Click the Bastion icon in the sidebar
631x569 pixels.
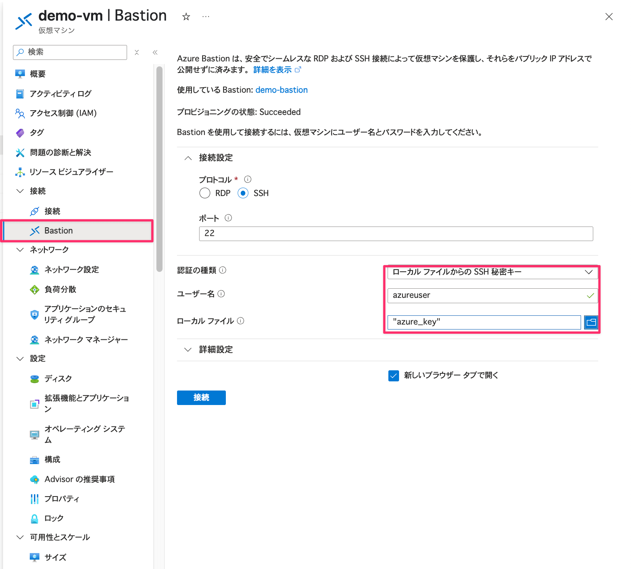coord(35,231)
